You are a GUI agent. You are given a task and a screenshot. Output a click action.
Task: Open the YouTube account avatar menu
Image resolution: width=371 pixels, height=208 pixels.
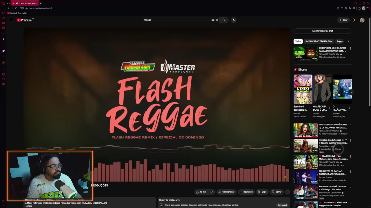(x=362, y=20)
